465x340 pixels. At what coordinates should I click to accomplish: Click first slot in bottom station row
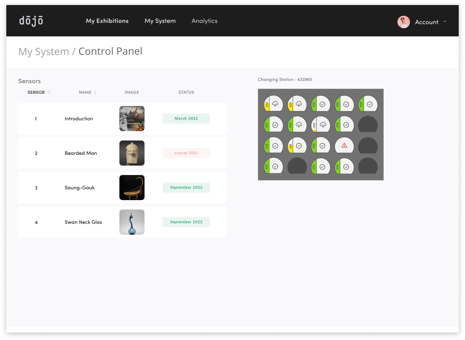[273, 166]
